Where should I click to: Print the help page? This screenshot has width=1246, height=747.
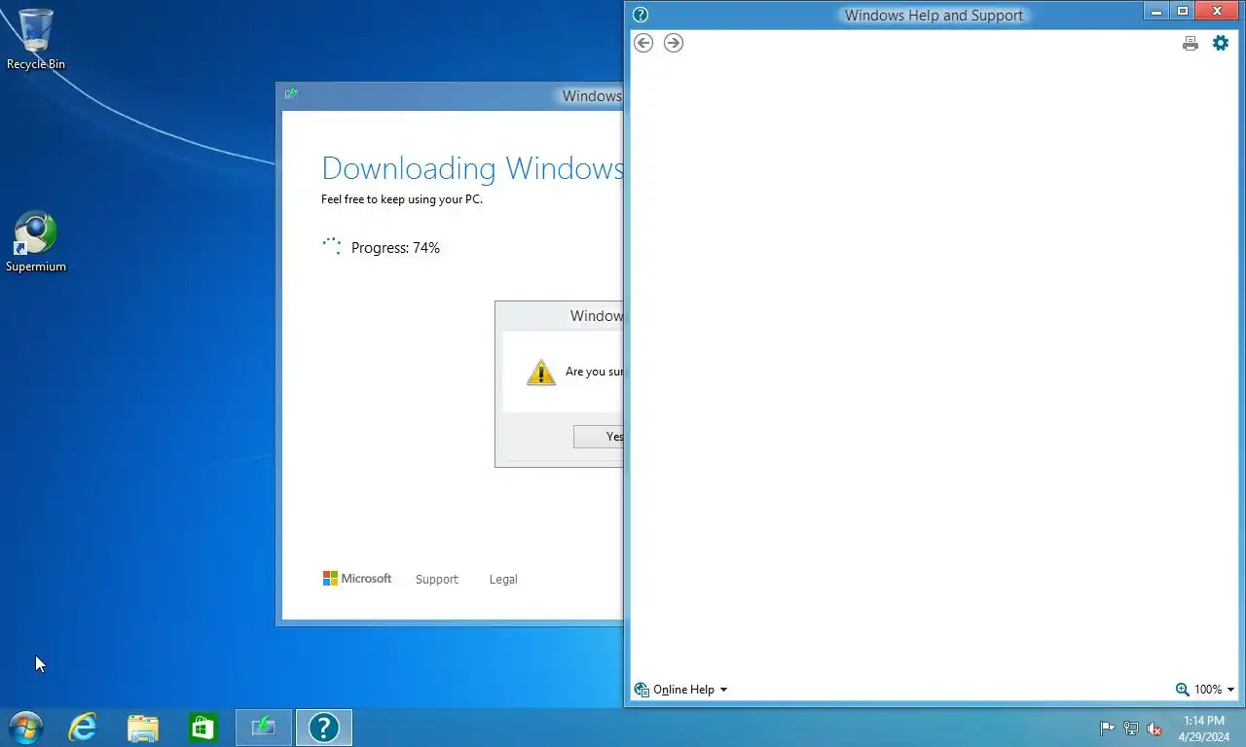(1191, 43)
